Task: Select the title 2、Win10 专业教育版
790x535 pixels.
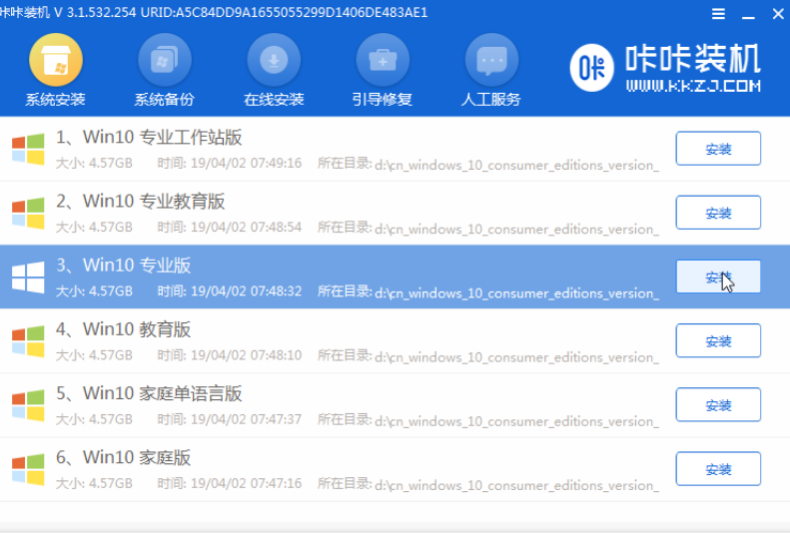Action: click(x=141, y=201)
